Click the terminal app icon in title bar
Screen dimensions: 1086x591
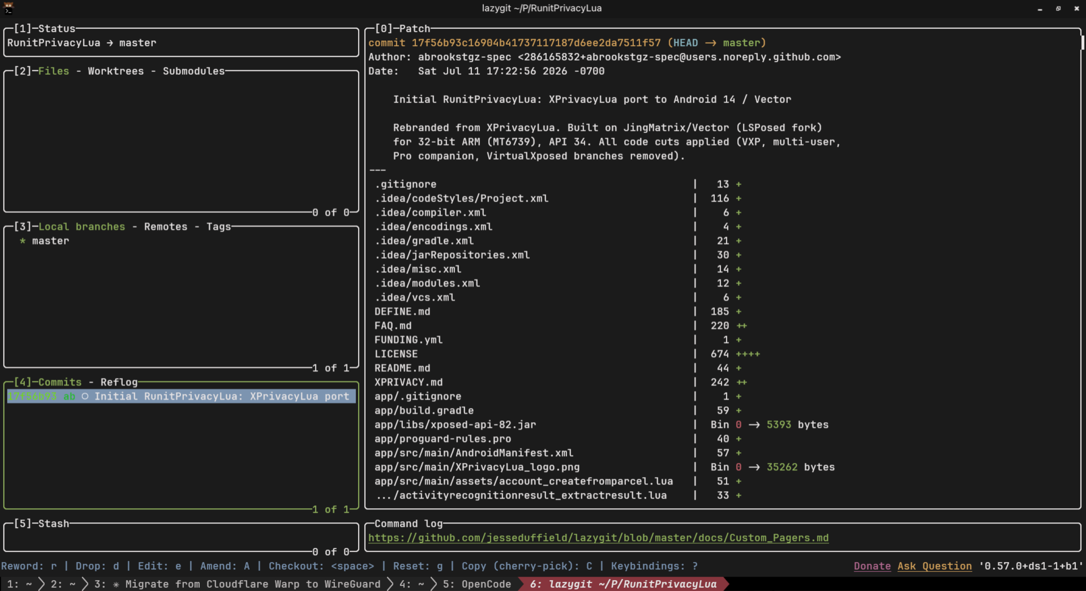8,8
